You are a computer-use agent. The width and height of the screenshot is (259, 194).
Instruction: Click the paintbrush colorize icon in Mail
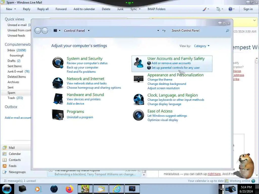click(204, 9)
